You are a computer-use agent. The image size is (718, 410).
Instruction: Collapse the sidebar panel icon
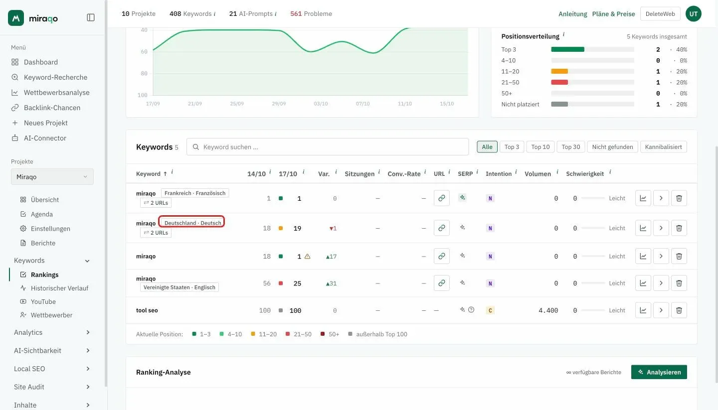[x=91, y=17]
